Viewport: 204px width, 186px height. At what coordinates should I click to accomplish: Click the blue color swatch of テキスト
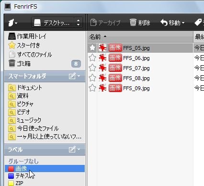click(x=11, y=176)
